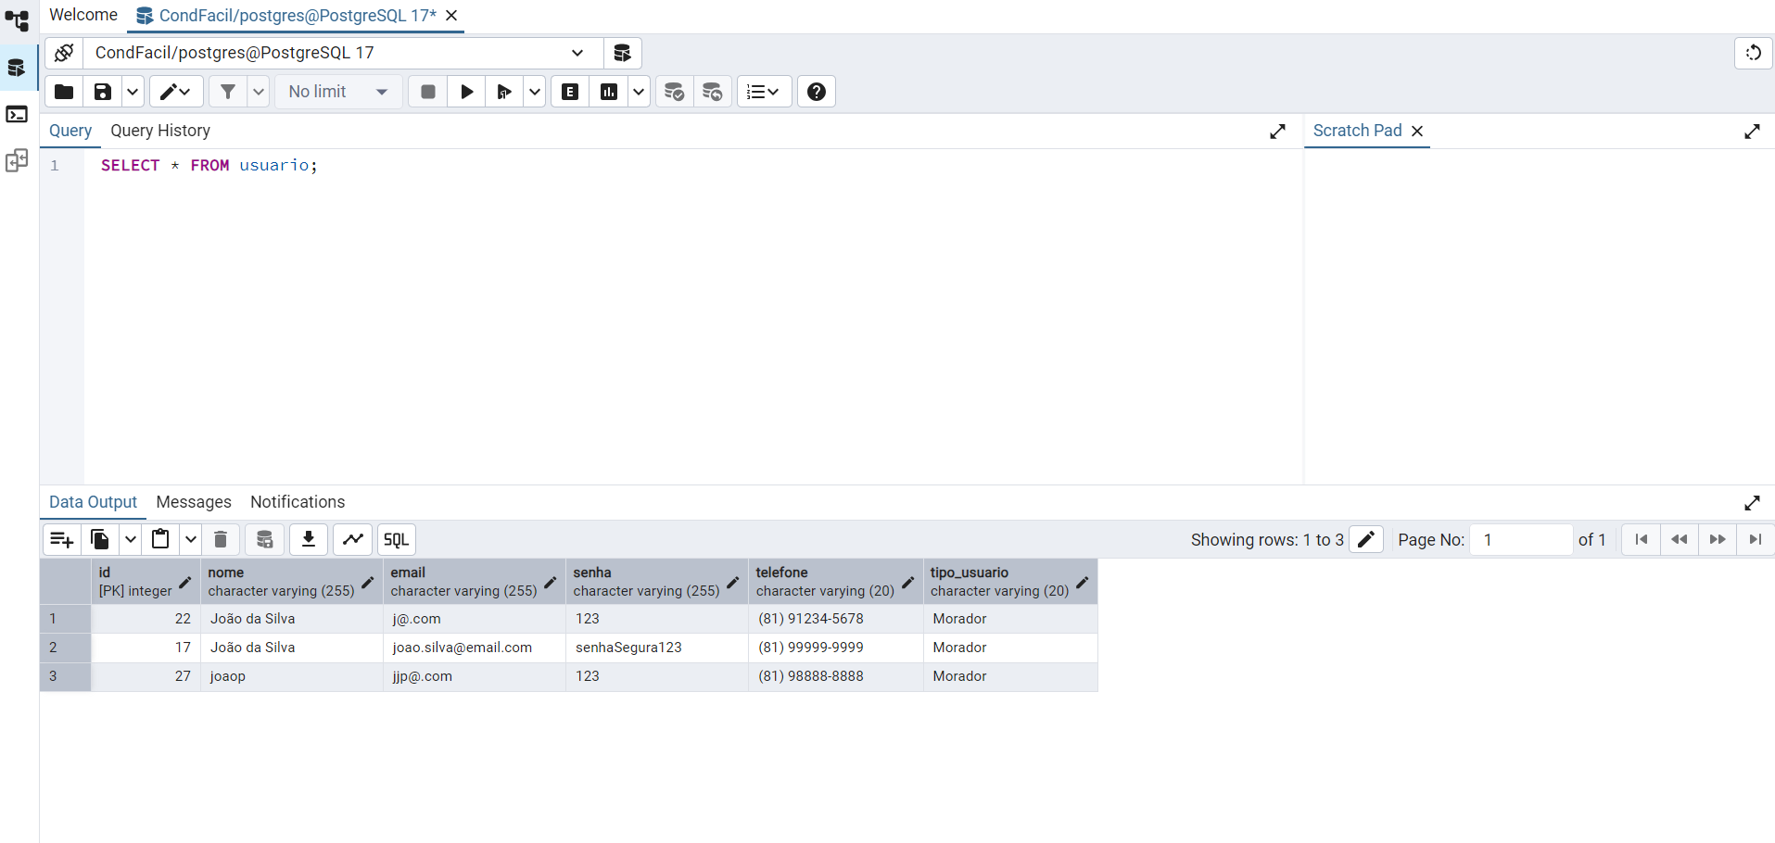Close the CondFacil query tool tab
The height and width of the screenshot is (843, 1775).
(x=451, y=16)
